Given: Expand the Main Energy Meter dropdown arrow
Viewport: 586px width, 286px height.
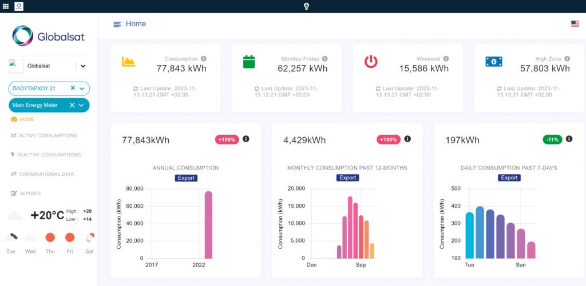Looking at the screenshot, I should (82, 106).
